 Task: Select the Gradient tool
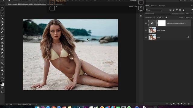2,46
